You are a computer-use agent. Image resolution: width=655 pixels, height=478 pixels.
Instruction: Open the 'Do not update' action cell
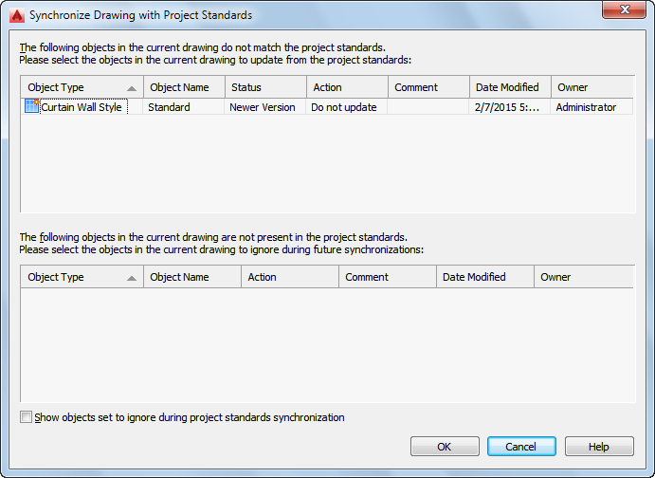tap(346, 107)
